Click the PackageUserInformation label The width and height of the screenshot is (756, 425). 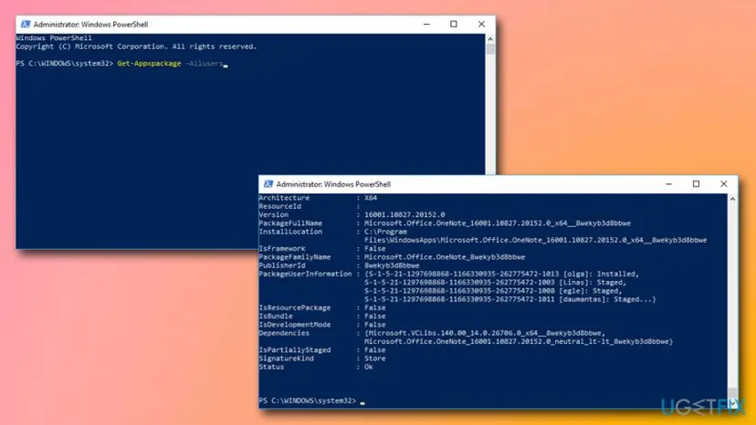click(x=305, y=274)
